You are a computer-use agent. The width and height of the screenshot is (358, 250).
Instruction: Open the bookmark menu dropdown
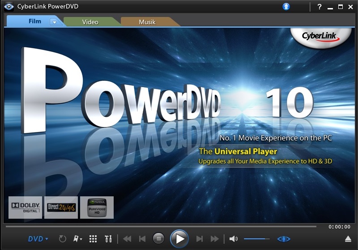(x=77, y=239)
